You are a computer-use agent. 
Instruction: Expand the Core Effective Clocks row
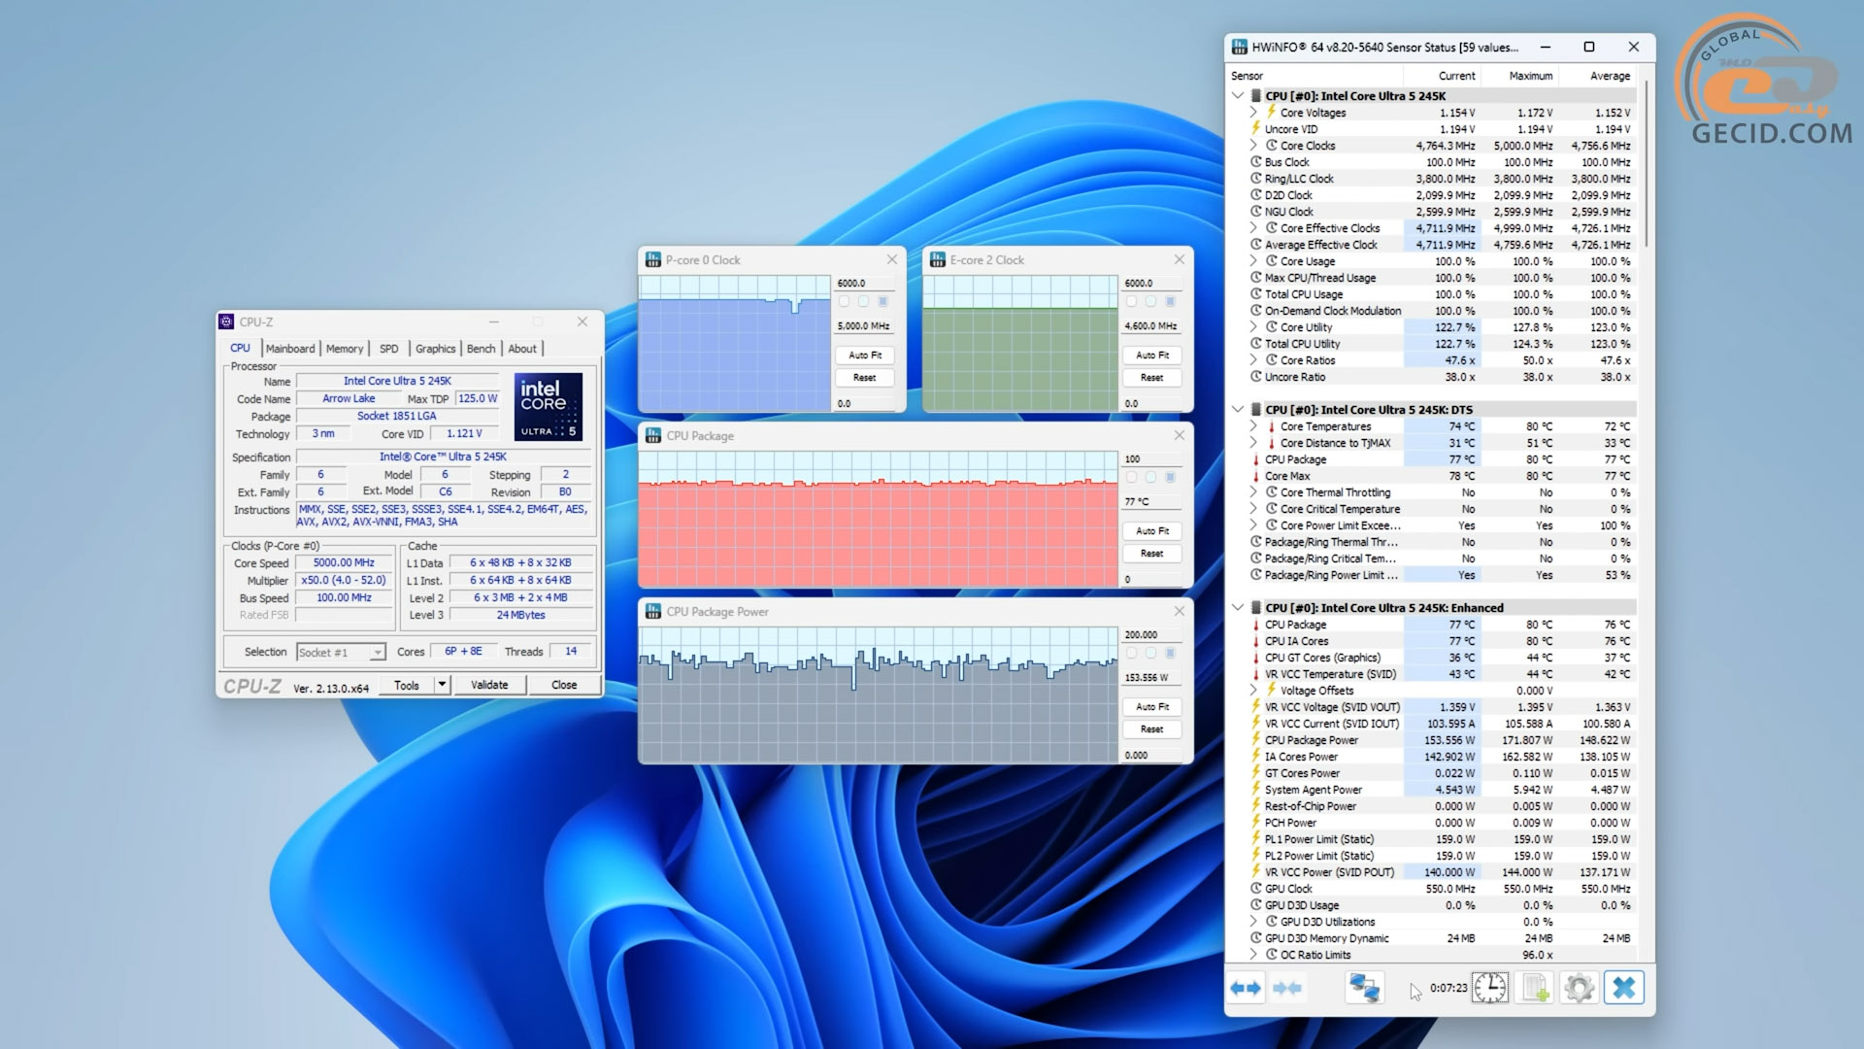pyautogui.click(x=1253, y=228)
